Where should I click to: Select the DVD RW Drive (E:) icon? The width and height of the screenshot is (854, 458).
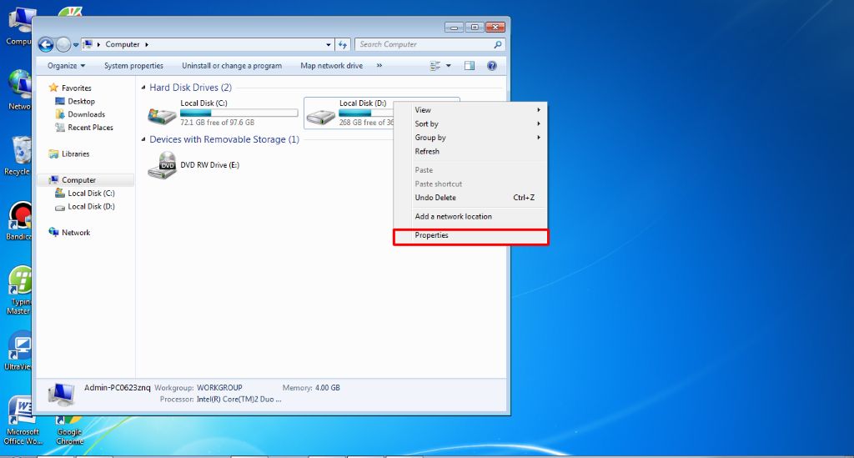(x=163, y=165)
